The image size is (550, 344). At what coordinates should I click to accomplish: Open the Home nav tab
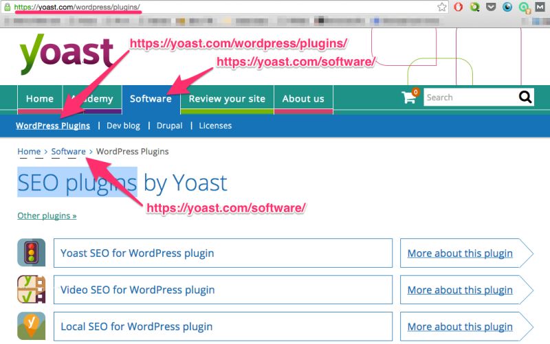coord(40,99)
